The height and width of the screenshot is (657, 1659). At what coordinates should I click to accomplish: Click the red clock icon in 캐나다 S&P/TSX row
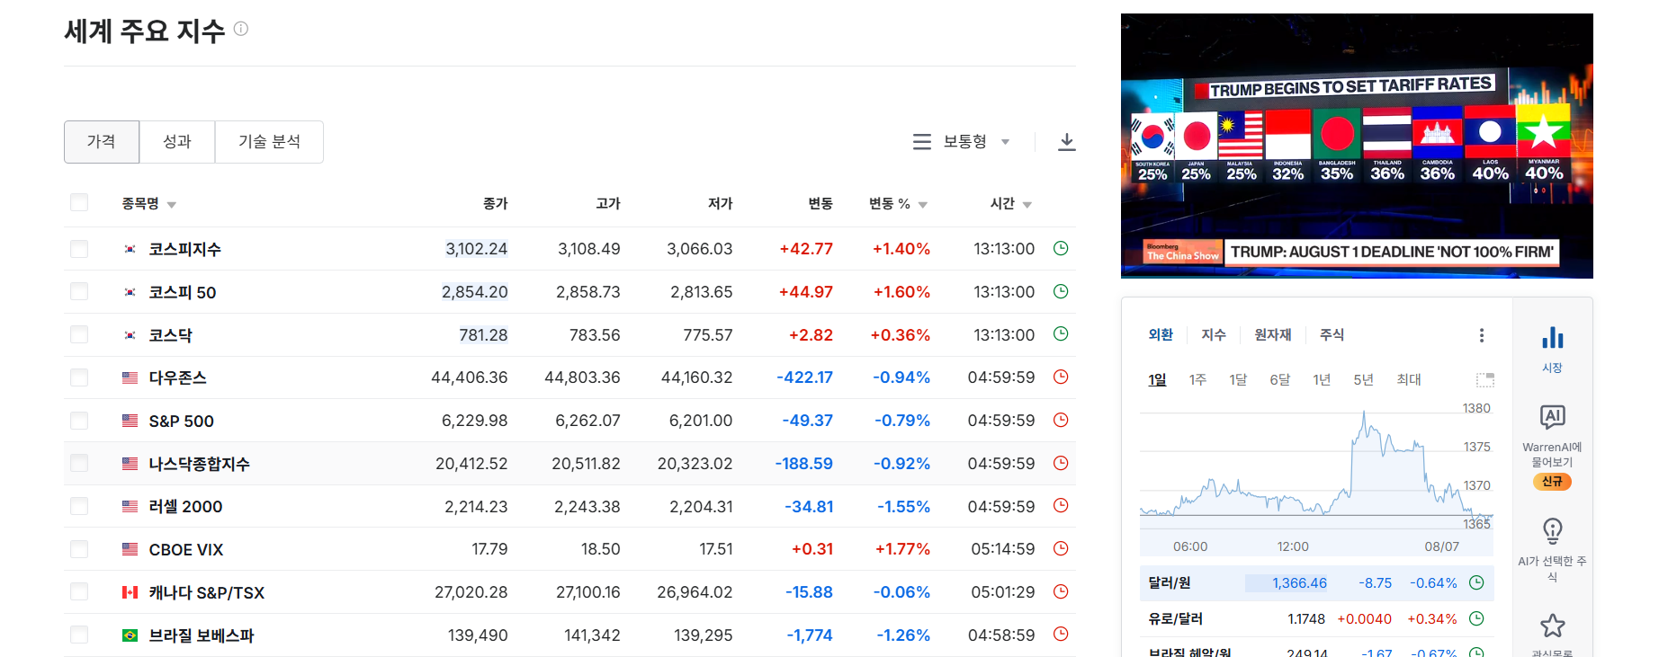click(x=1061, y=591)
